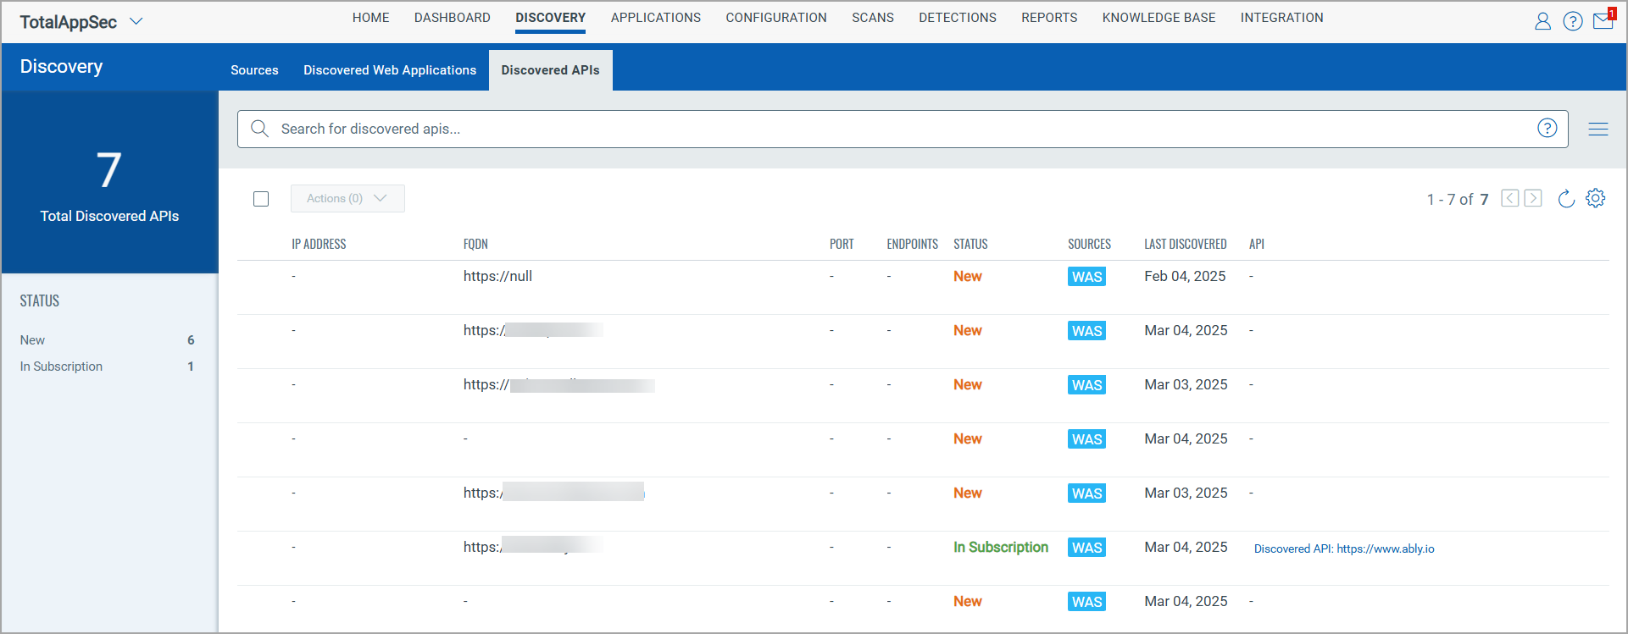Sort by API column header

tap(1257, 244)
